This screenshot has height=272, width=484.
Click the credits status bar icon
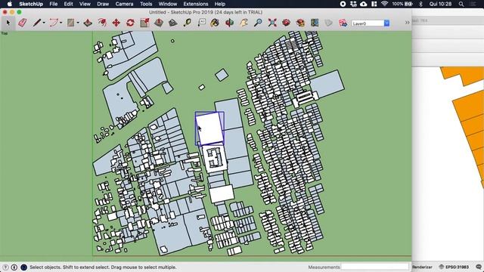[x=14, y=267]
